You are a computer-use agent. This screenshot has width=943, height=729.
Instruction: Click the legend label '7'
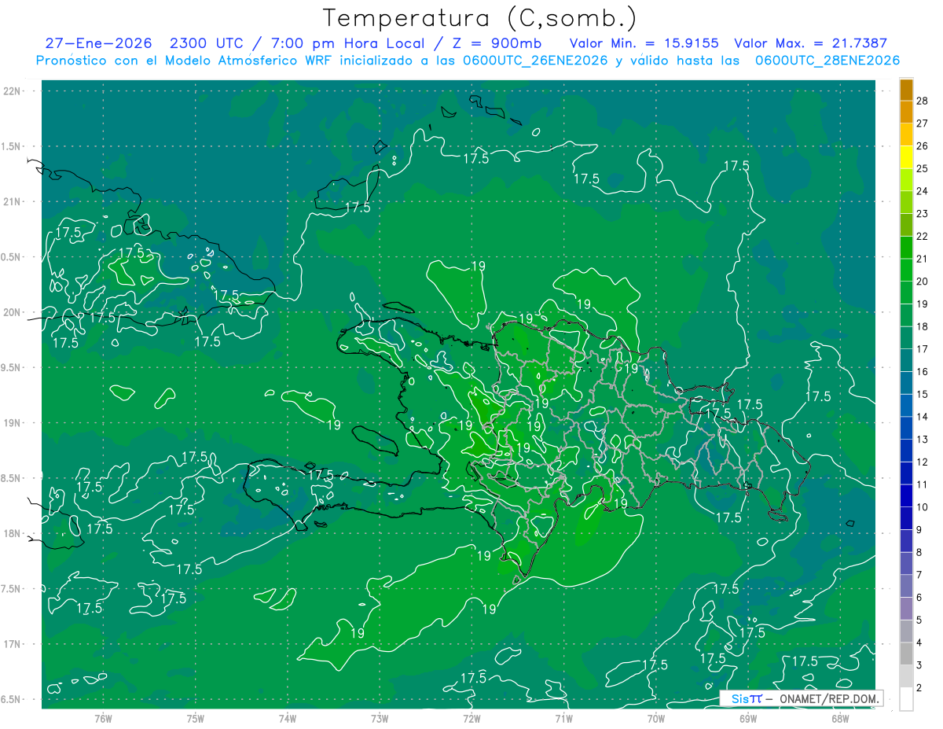(920, 575)
